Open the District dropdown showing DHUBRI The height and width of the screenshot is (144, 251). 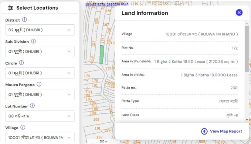coord(40,30)
